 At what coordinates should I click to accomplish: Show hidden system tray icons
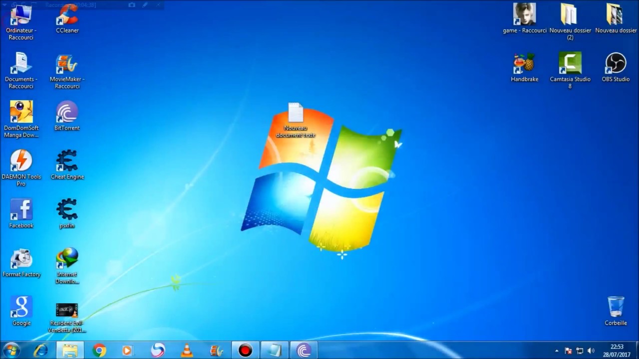click(557, 351)
